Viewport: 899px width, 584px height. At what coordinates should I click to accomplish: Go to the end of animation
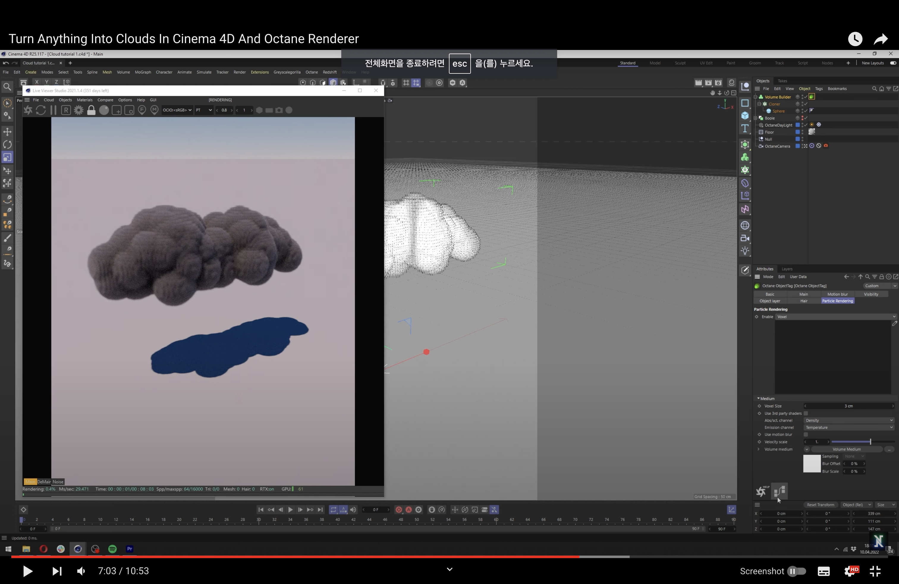[x=320, y=510]
